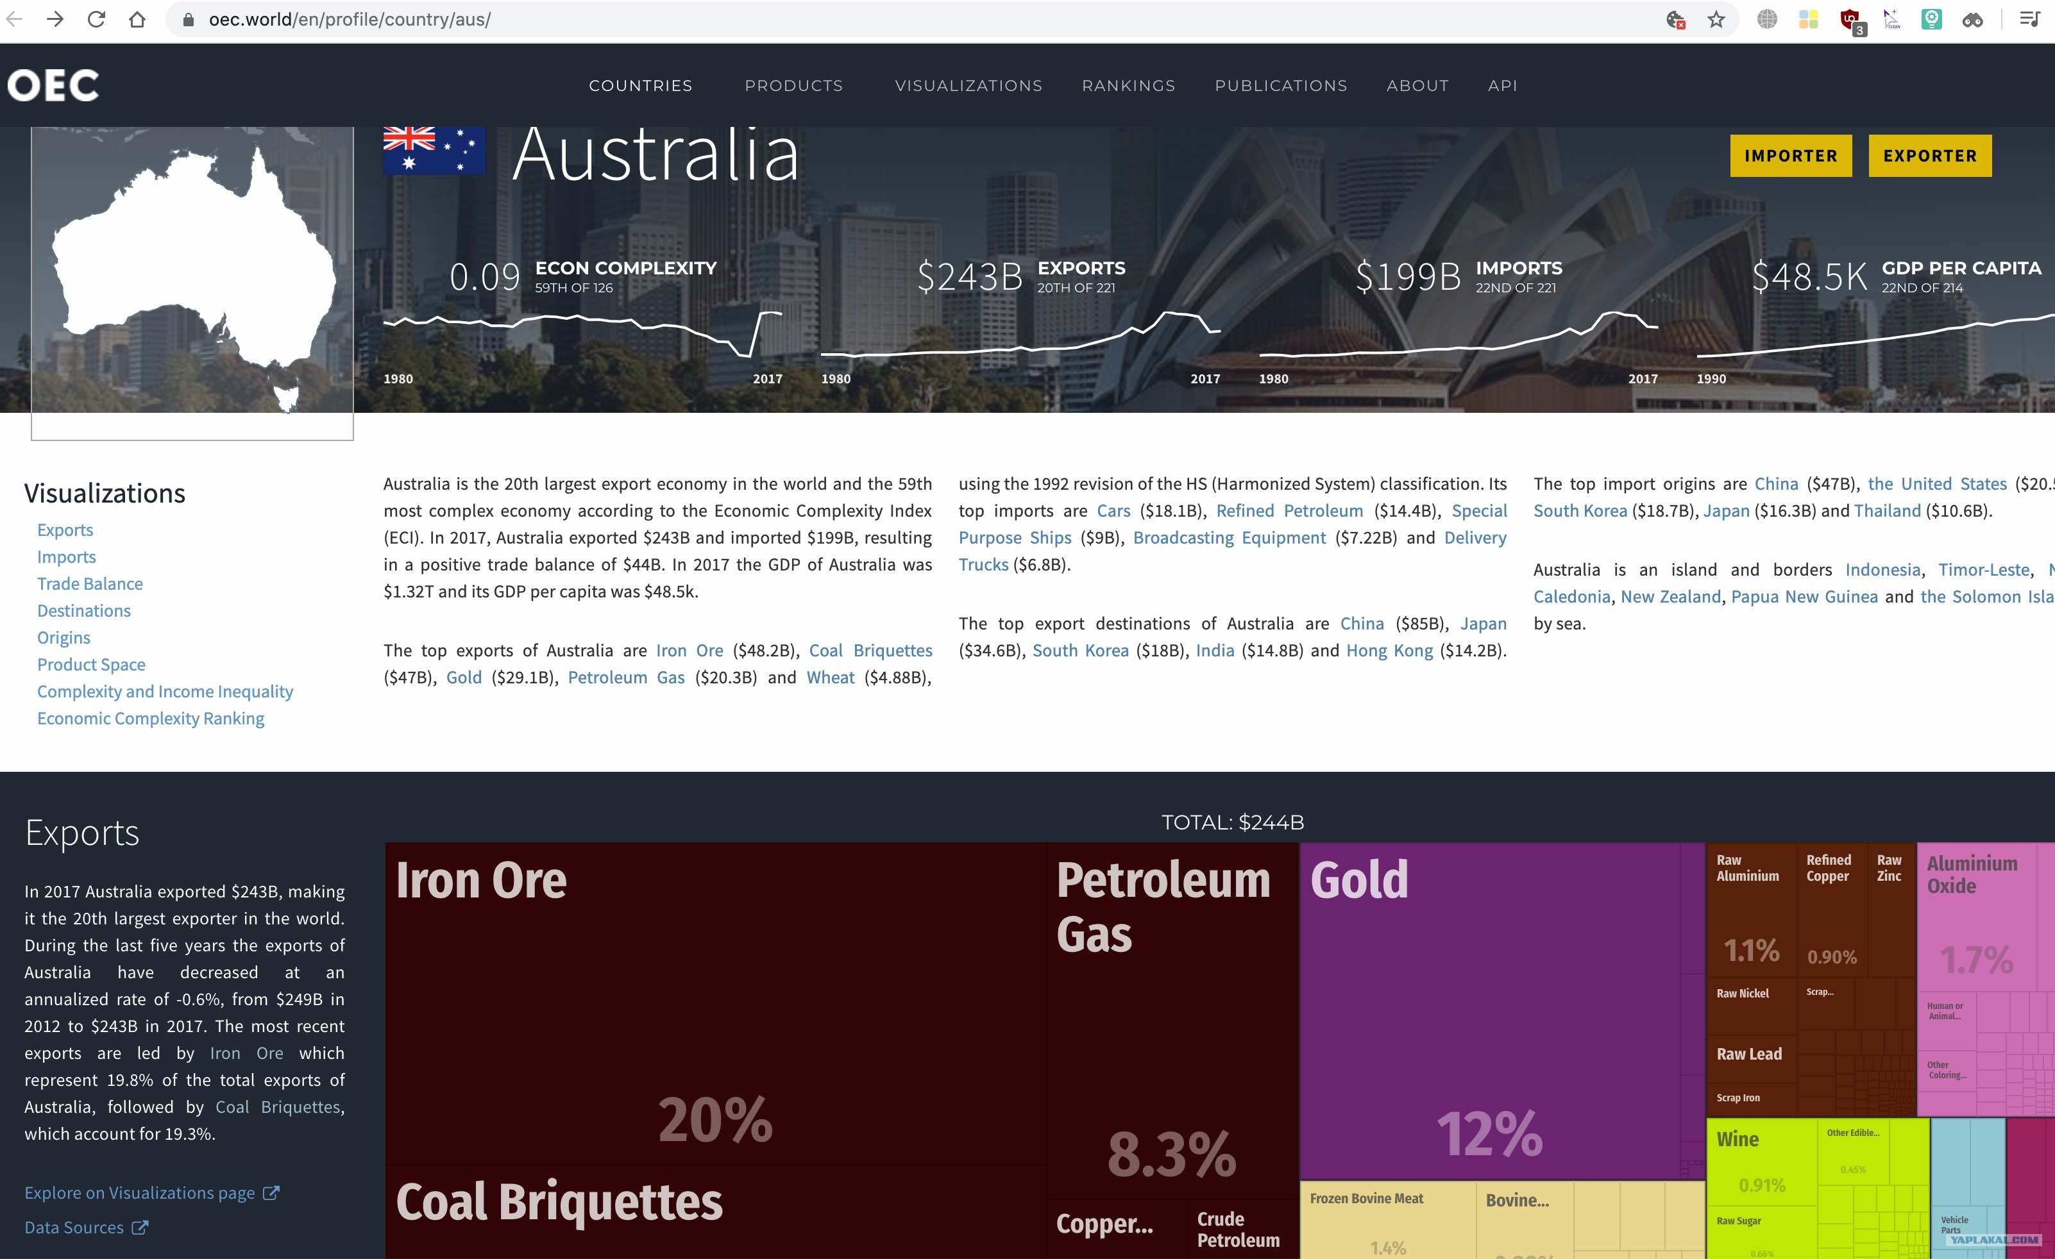Viewport: 2055px width, 1259px height.
Task: Click the Australian flag icon
Action: tap(434, 150)
